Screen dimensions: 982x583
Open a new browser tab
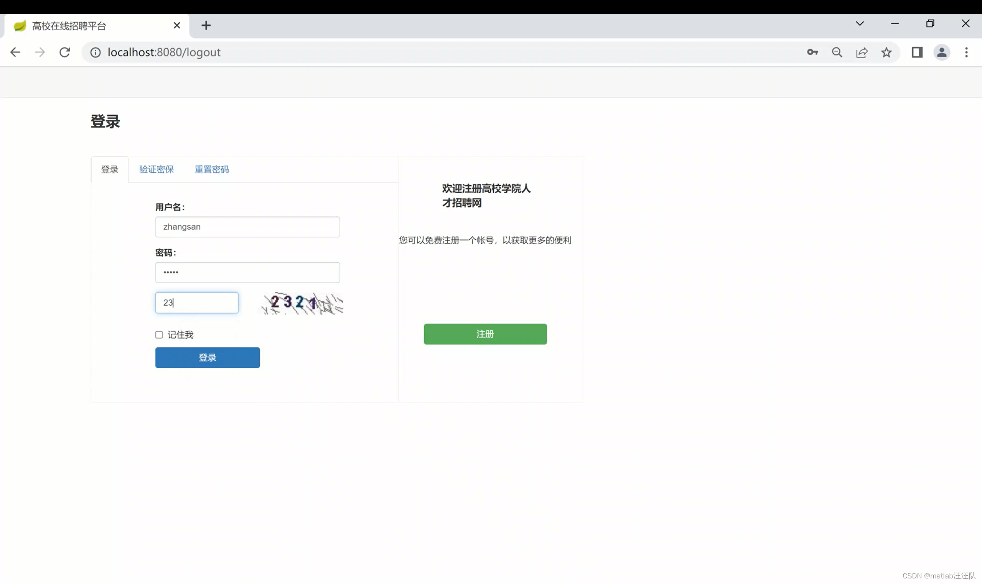point(206,26)
